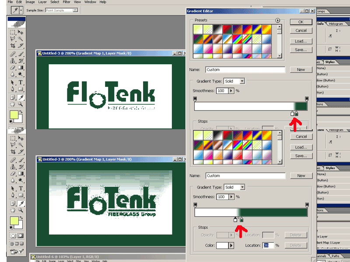Open the Eyedropper tool preset picker in options bar
This screenshot has height=262, width=350.
pyautogui.click(x=21, y=10)
